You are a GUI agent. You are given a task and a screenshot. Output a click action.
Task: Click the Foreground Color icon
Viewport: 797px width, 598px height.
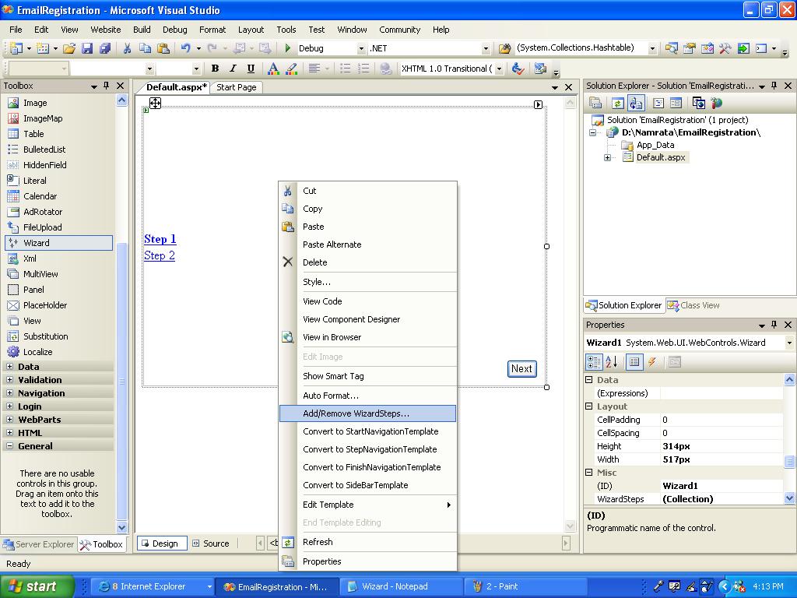[273, 69]
